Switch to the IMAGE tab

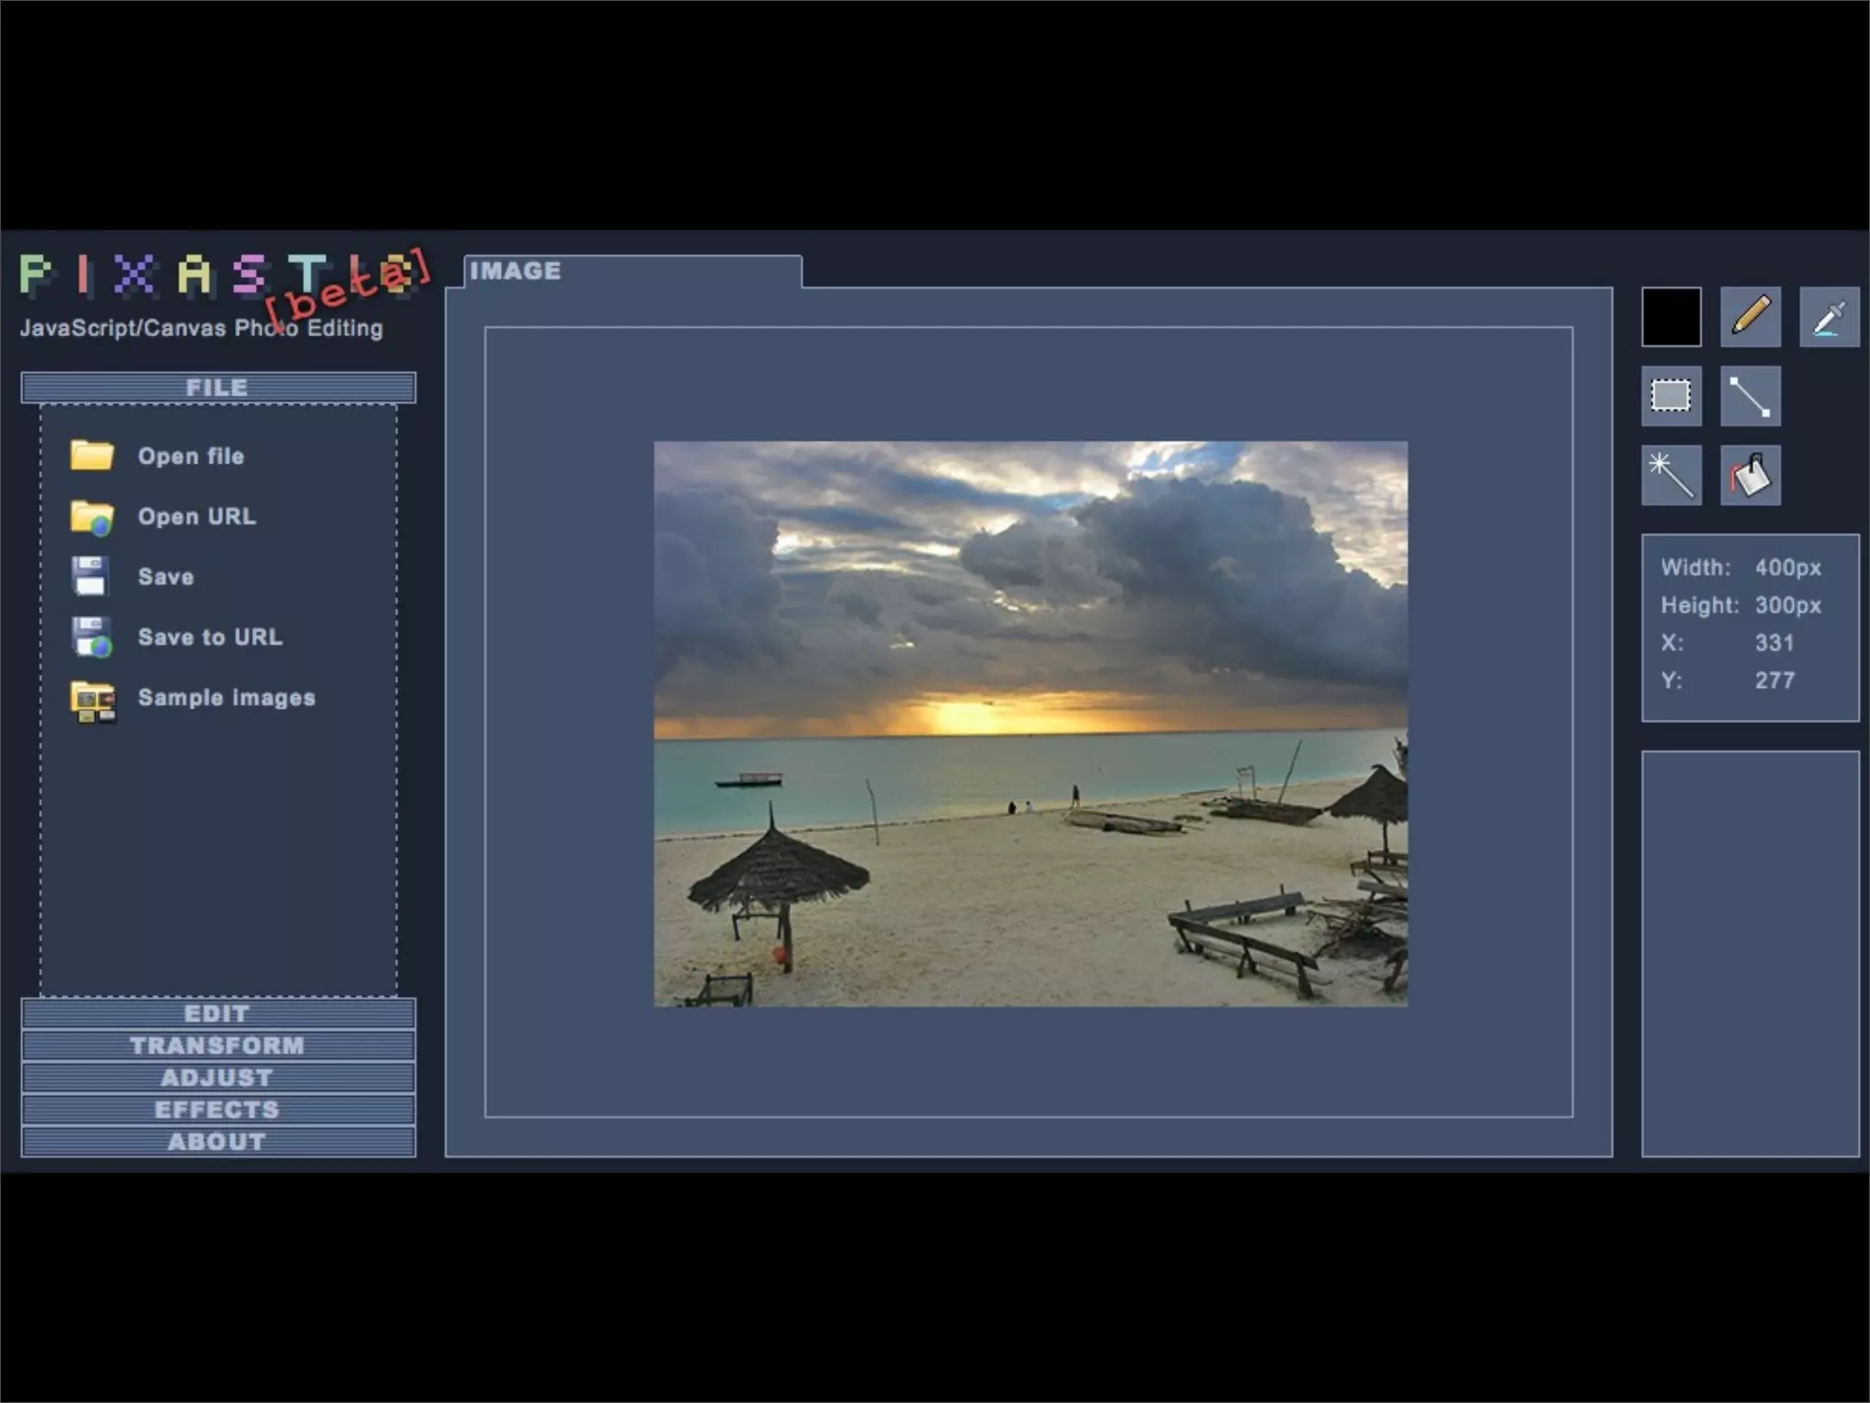[516, 271]
